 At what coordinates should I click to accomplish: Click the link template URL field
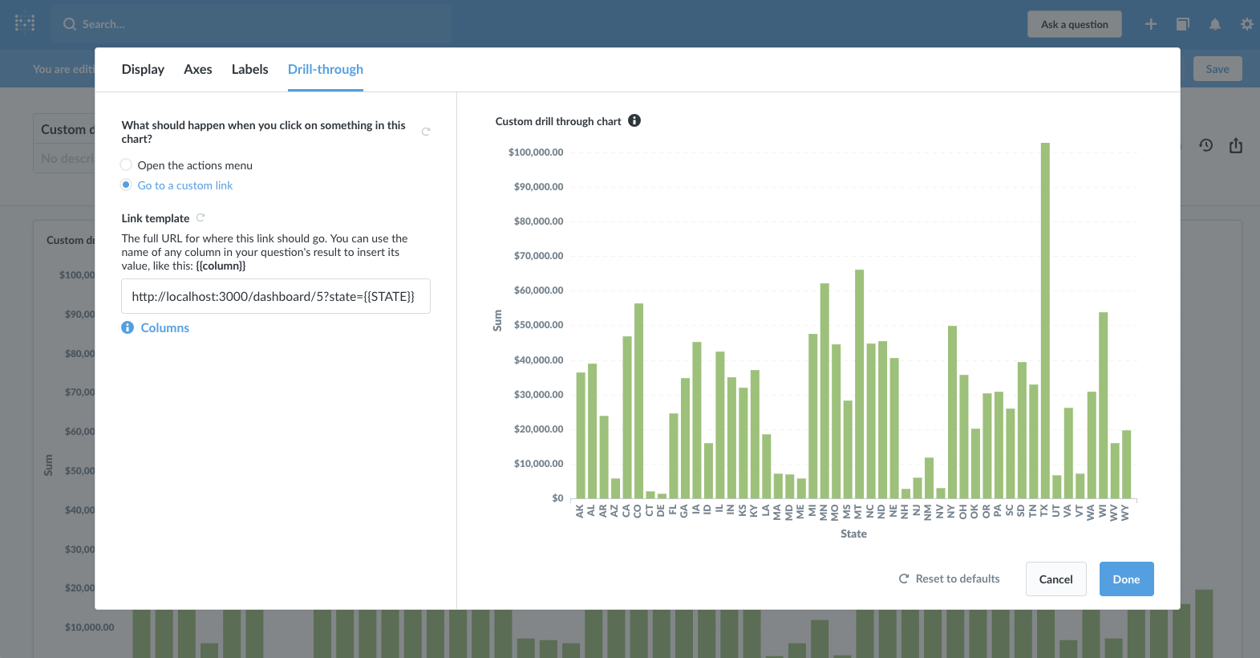click(x=276, y=296)
